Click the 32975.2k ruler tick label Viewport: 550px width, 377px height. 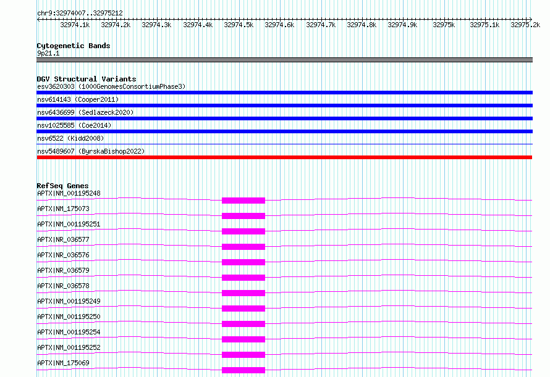(525, 25)
